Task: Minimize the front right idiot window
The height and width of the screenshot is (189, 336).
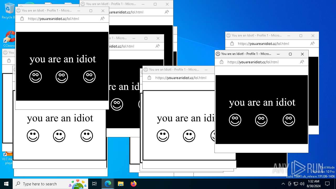Action: [x=278, y=54]
